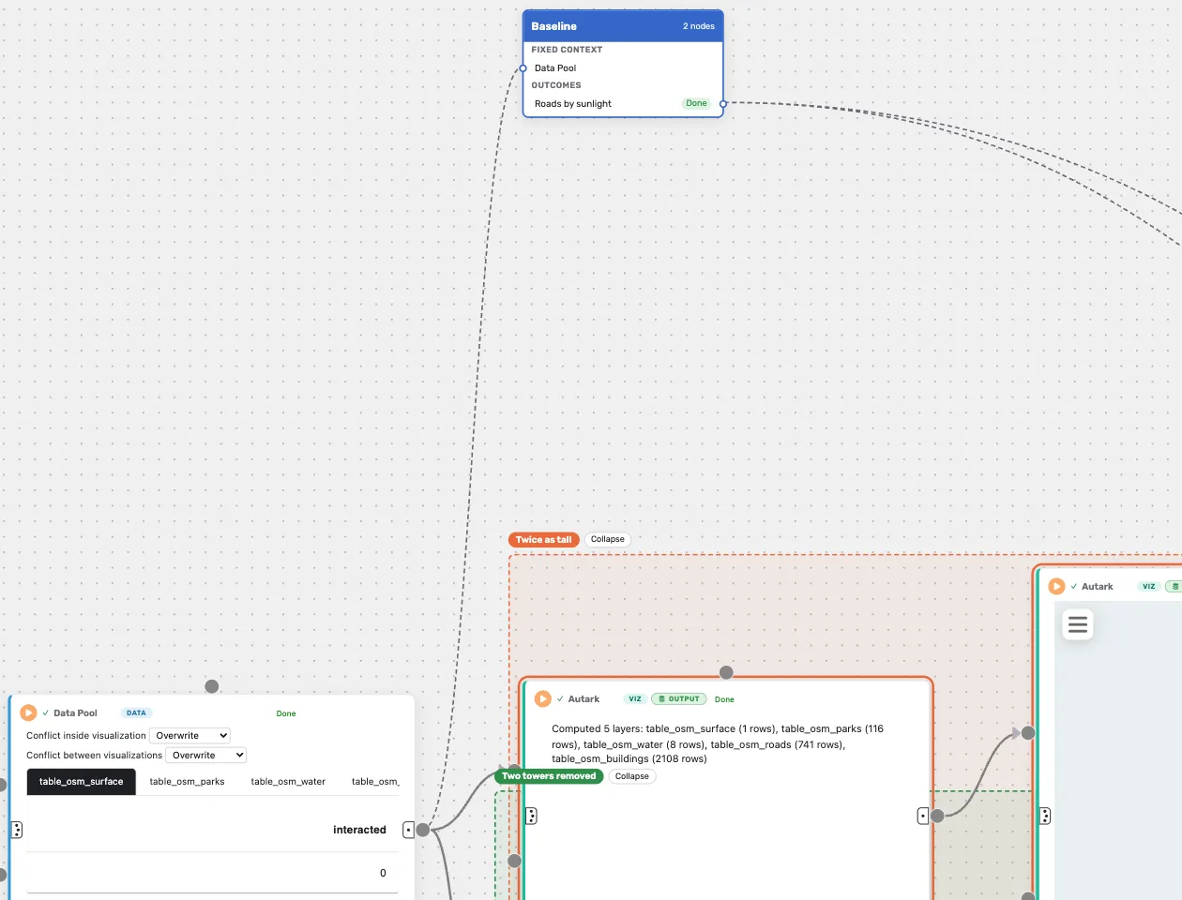
Task: Click the three-dot input handle on Data Pool node
Action: pos(17,830)
